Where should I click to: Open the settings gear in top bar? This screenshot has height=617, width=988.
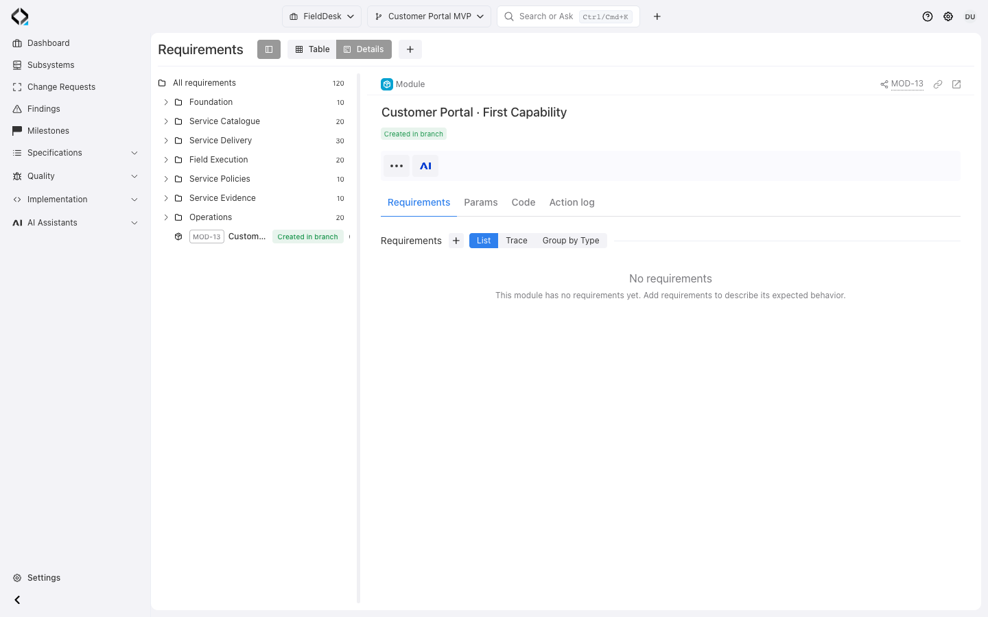pos(948,16)
